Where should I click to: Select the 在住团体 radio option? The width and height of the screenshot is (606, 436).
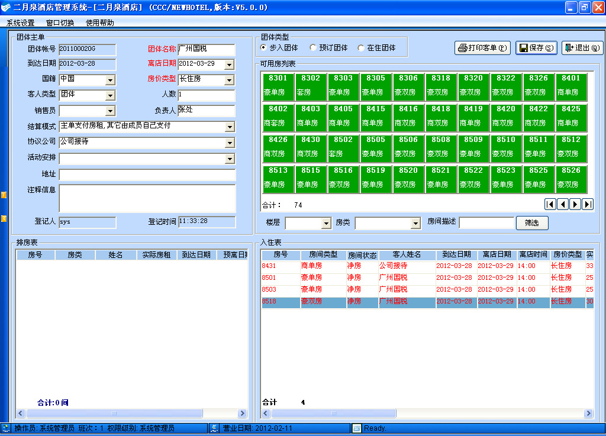pos(361,47)
